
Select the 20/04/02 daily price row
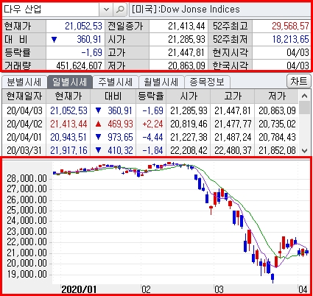click(x=150, y=124)
